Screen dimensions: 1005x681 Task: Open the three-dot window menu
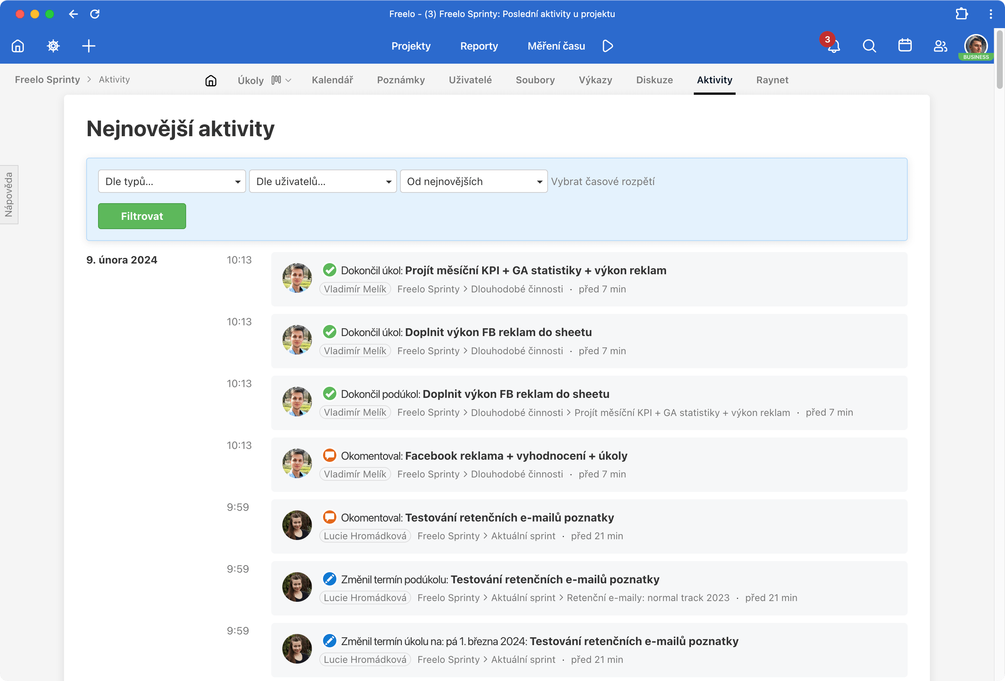[x=991, y=14]
